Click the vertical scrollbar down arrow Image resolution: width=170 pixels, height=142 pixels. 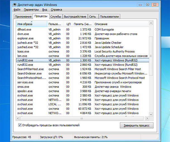151,114
